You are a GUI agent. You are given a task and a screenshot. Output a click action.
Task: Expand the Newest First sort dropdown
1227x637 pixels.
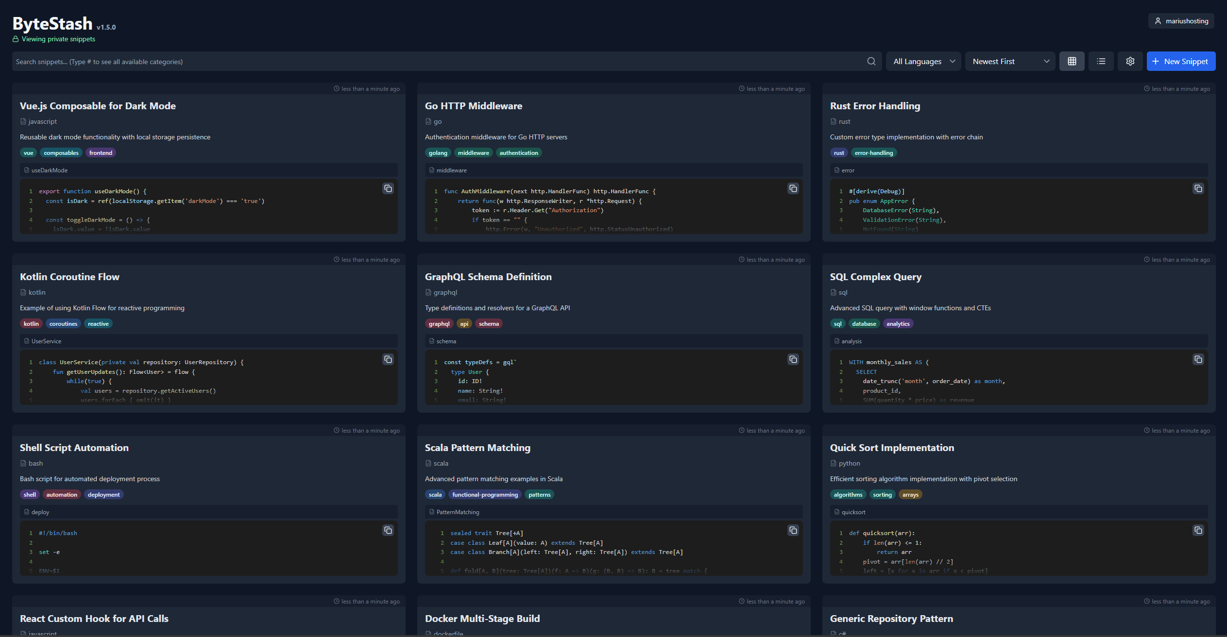pyautogui.click(x=1010, y=62)
